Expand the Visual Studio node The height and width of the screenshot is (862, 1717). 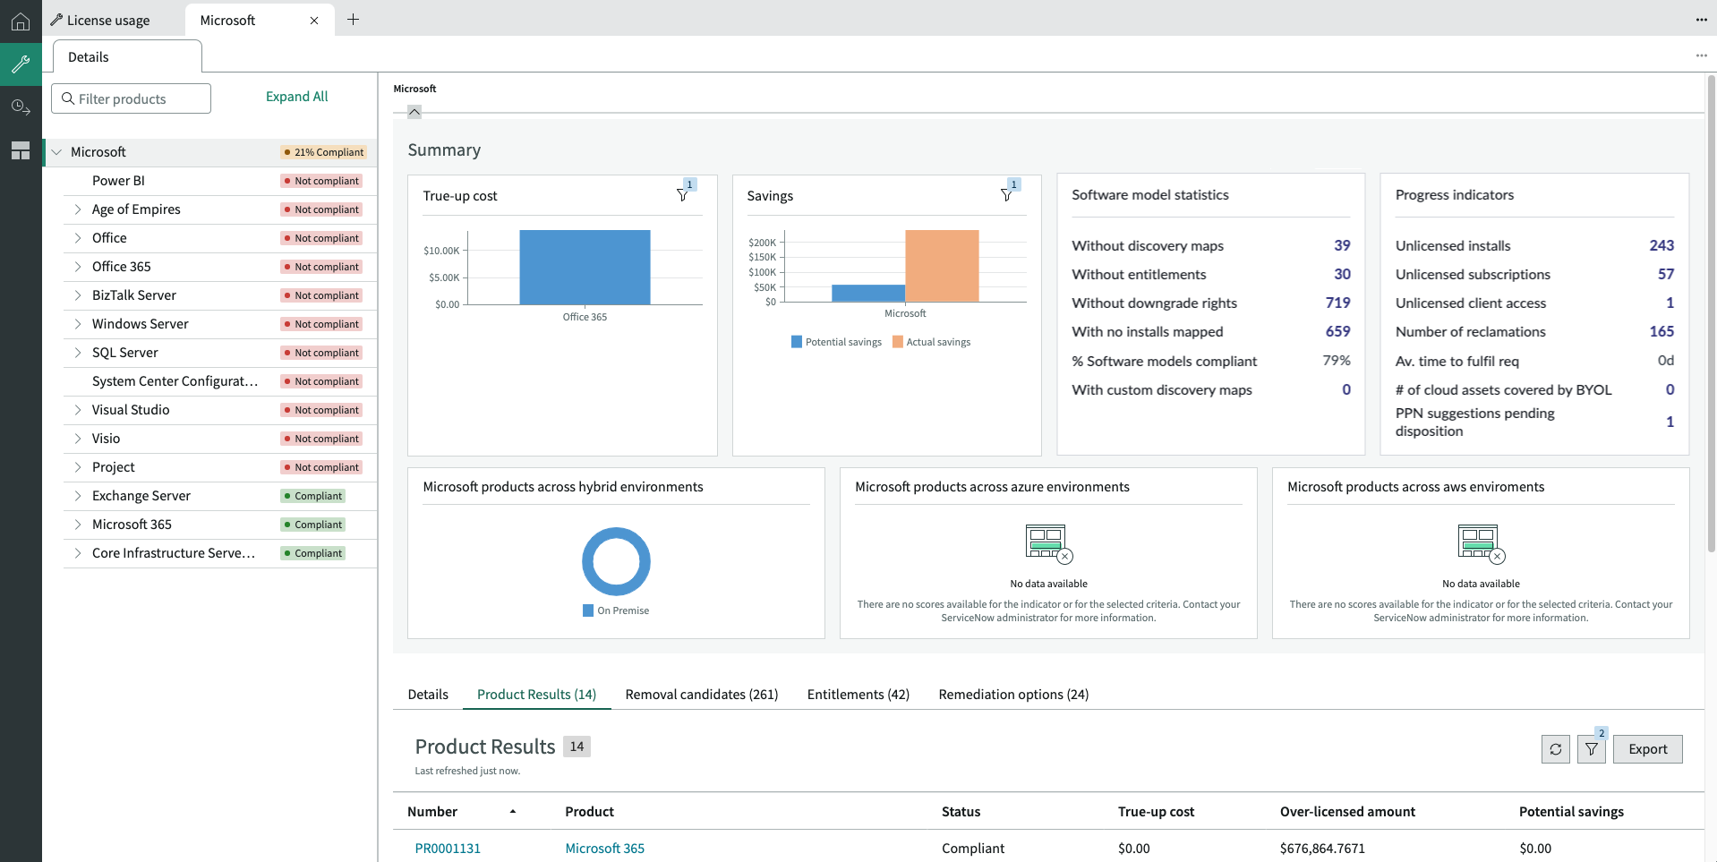pyautogui.click(x=78, y=410)
